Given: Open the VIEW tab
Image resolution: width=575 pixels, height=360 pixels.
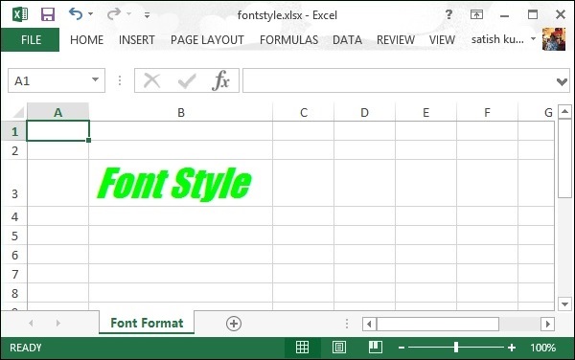Looking at the screenshot, I should (x=442, y=39).
